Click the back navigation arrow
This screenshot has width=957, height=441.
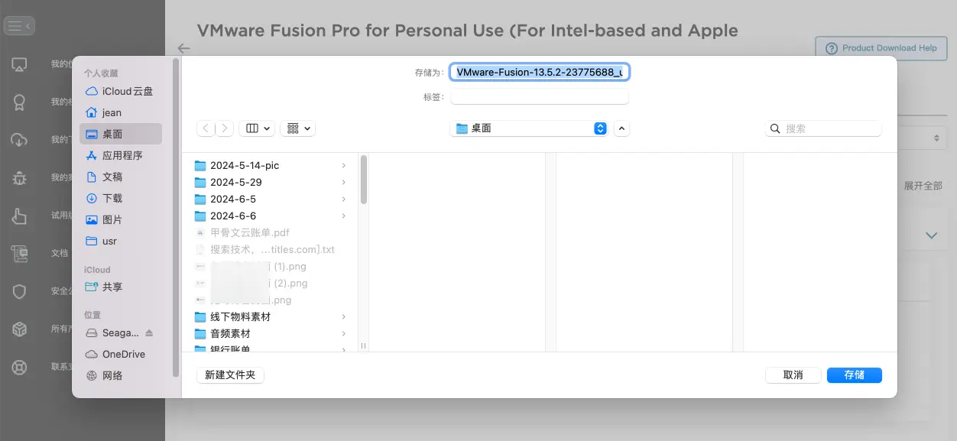(206, 128)
